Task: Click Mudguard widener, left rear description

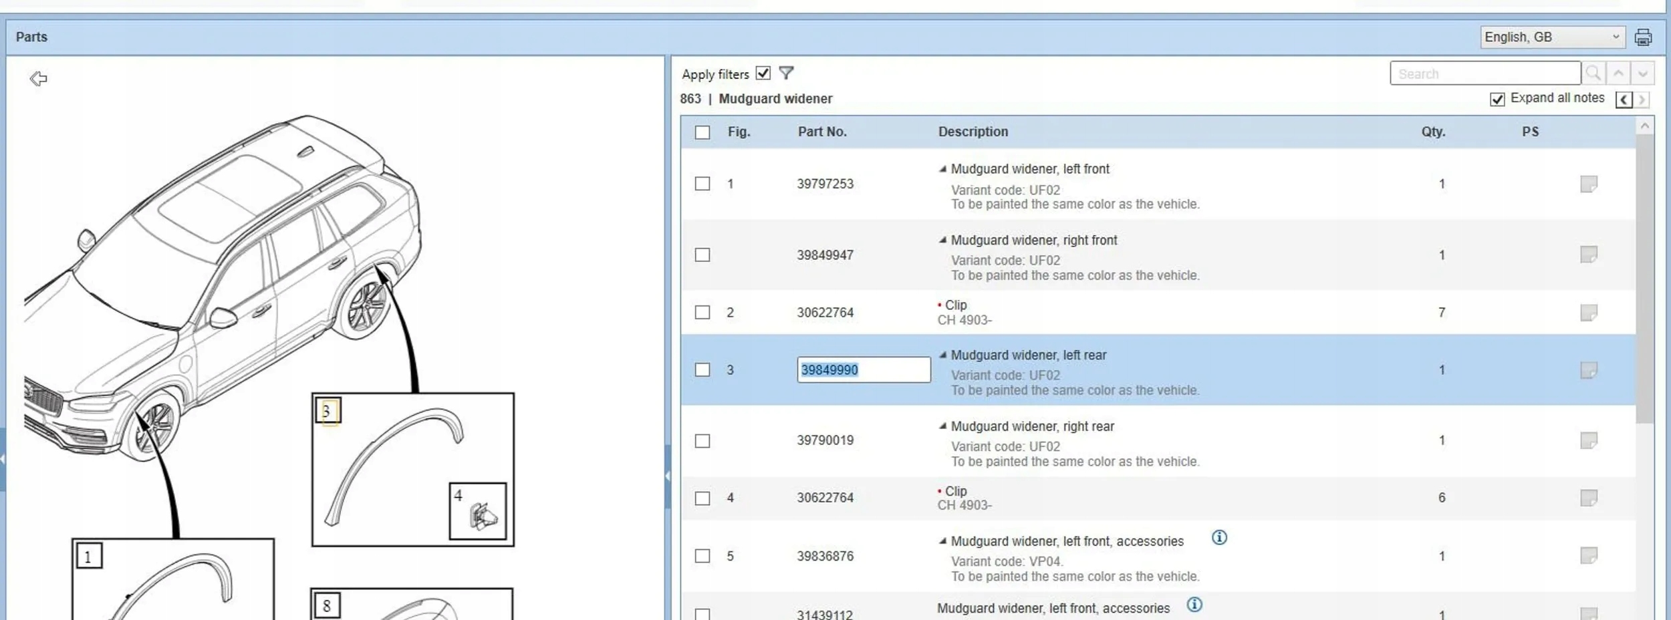Action: coord(1029,355)
